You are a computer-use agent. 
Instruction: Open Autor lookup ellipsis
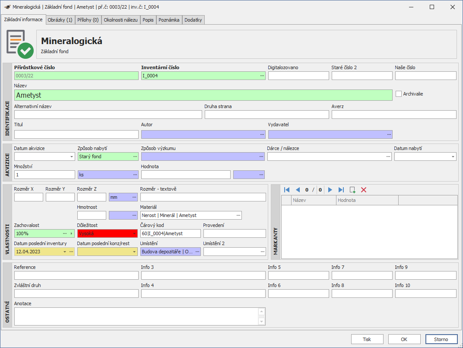click(262, 134)
